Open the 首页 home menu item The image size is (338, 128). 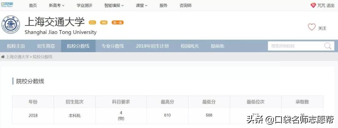(33, 6)
